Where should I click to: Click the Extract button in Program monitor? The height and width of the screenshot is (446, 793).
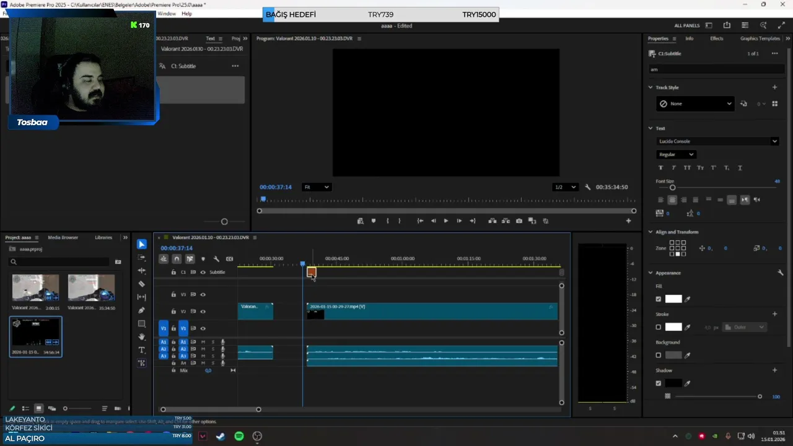click(x=506, y=221)
